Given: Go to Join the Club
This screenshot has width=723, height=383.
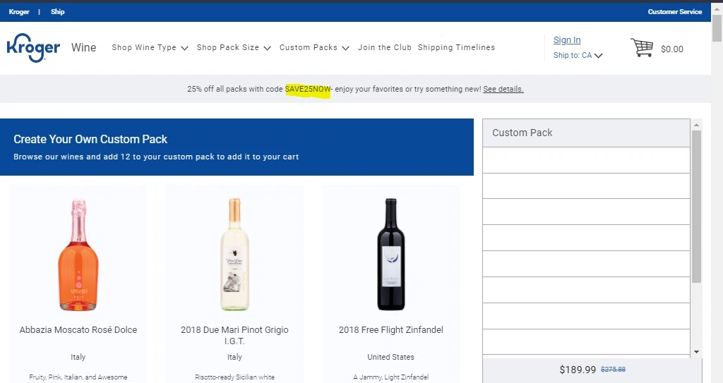Looking at the screenshot, I should (385, 48).
